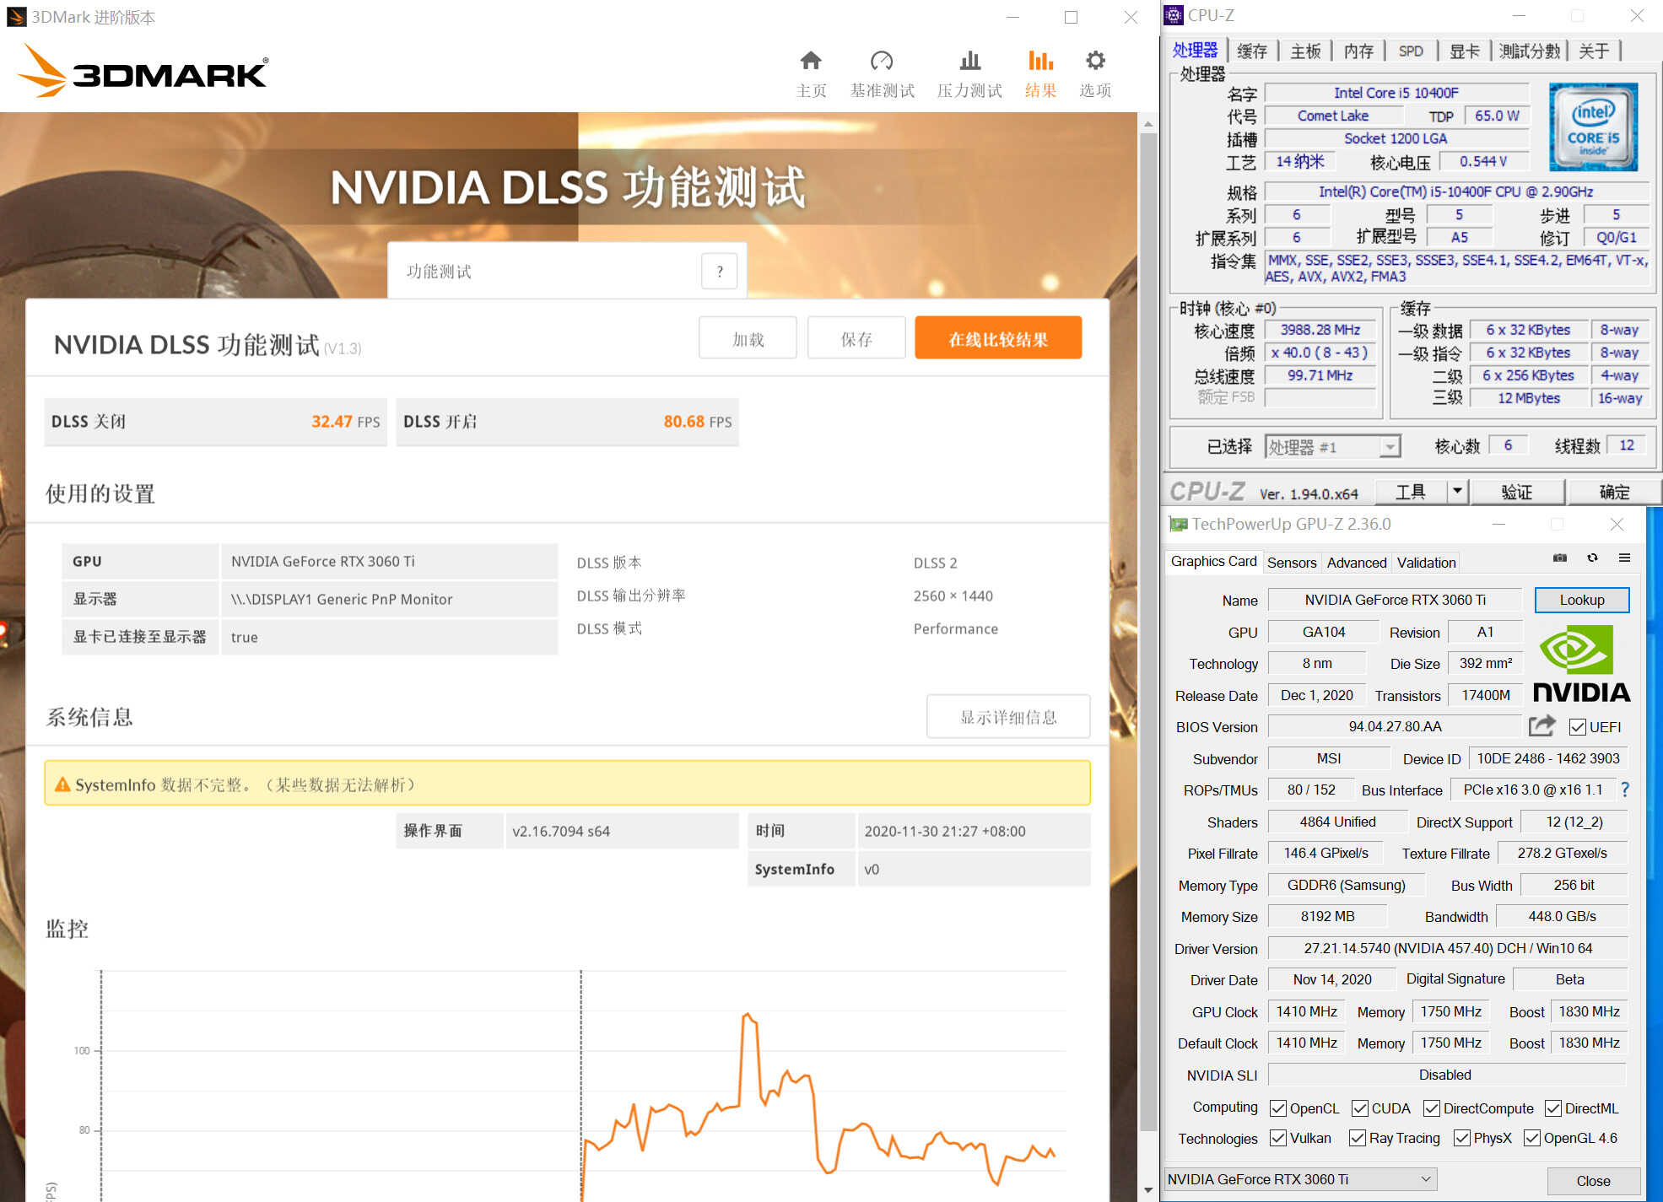Image resolution: width=1663 pixels, height=1202 pixels.
Task: Click the warning icon in SystemInfo notice
Action: [x=62, y=784]
